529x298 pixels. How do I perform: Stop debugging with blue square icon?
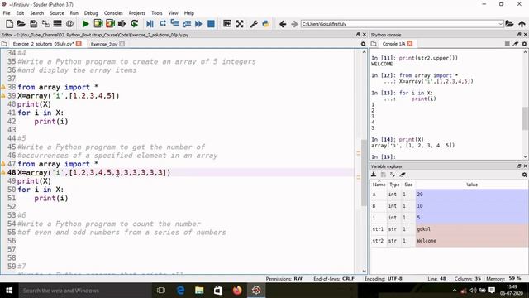(211, 24)
